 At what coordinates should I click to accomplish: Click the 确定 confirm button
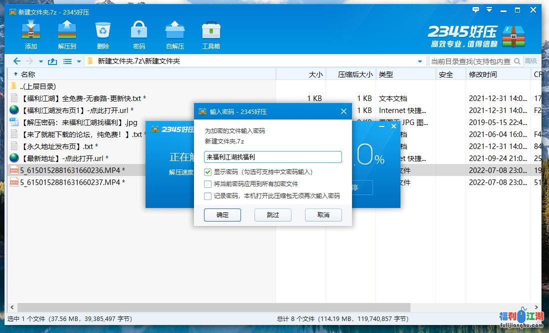pyautogui.click(x=222, y=215)
